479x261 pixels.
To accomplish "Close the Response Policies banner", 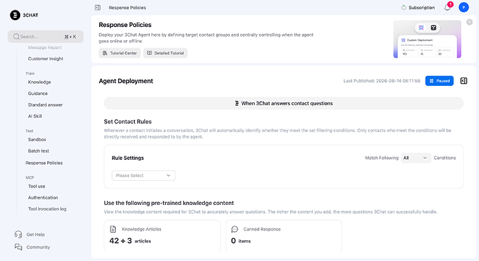I will (469, 22).
